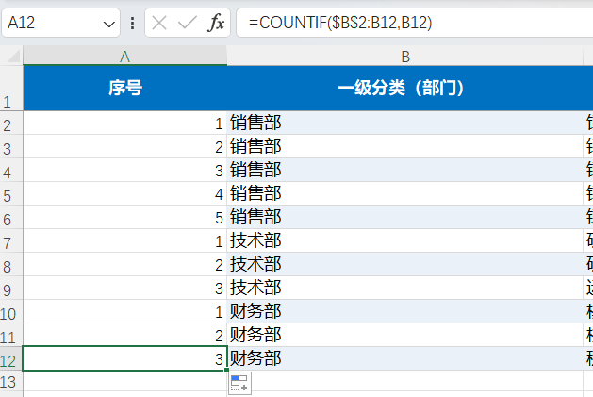Select row 9 header

pyautogui.click(x=11, y=288)
